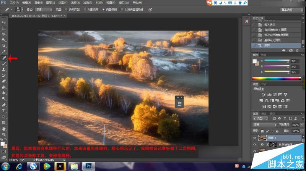Open the 编辑(E) Edit menu
The height and width of the screenshot is (171, 306).
tap(26, 3)
